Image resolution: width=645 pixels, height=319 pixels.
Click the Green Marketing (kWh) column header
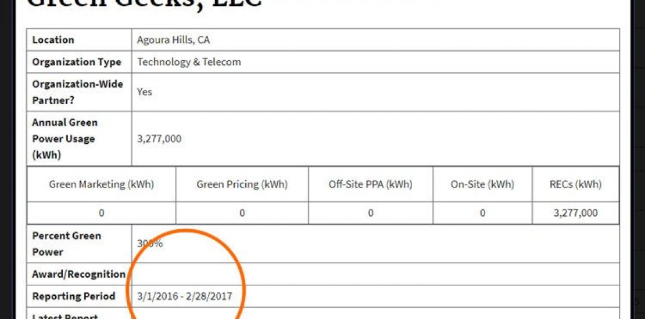tap(101, 184)
